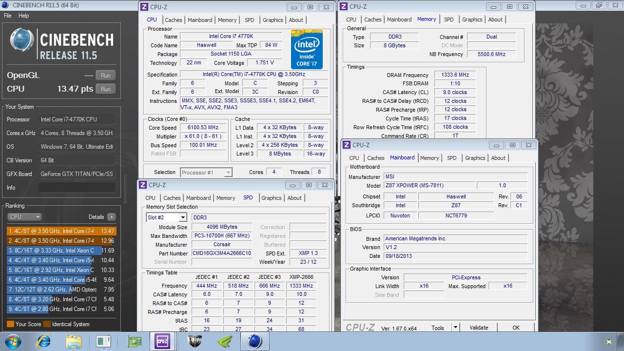Viewport: 624px width, 351px height.
Task: Click the Info field in Your System
Action: pyautogui.click(x=77, y=188)
